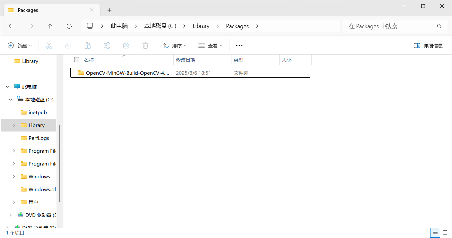Viewport: 452px width, 238px height.
Task: Go up to the Library folder
Action: [50, 26]
